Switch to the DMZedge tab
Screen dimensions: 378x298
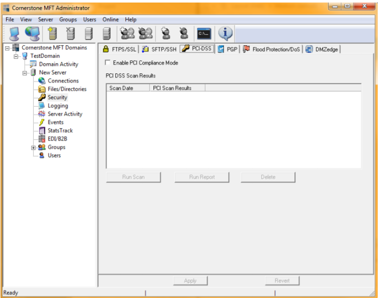click(322, 49)
